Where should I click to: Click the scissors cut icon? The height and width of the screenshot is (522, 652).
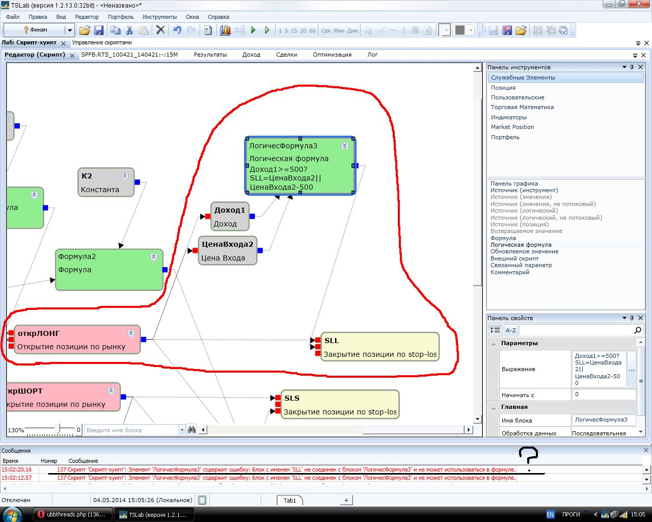tap(129, 31)
